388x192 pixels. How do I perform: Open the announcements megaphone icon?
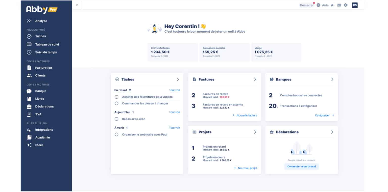click(332, 5)
